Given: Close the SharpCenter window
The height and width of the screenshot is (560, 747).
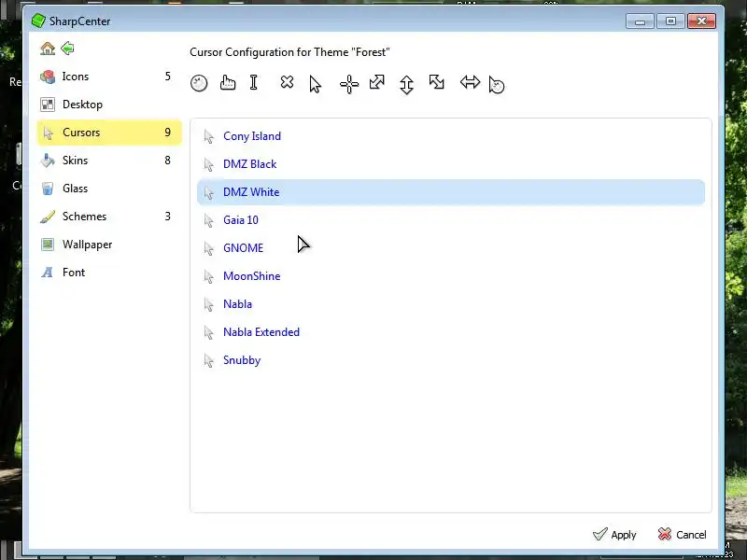Looking at the screenshot, I should (701, 21).
